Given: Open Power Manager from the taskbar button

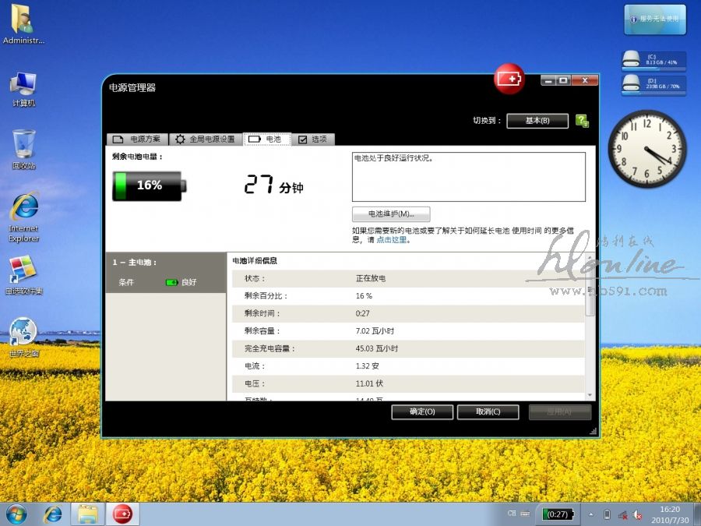Looking at the screenshot, I should [122, 514].
